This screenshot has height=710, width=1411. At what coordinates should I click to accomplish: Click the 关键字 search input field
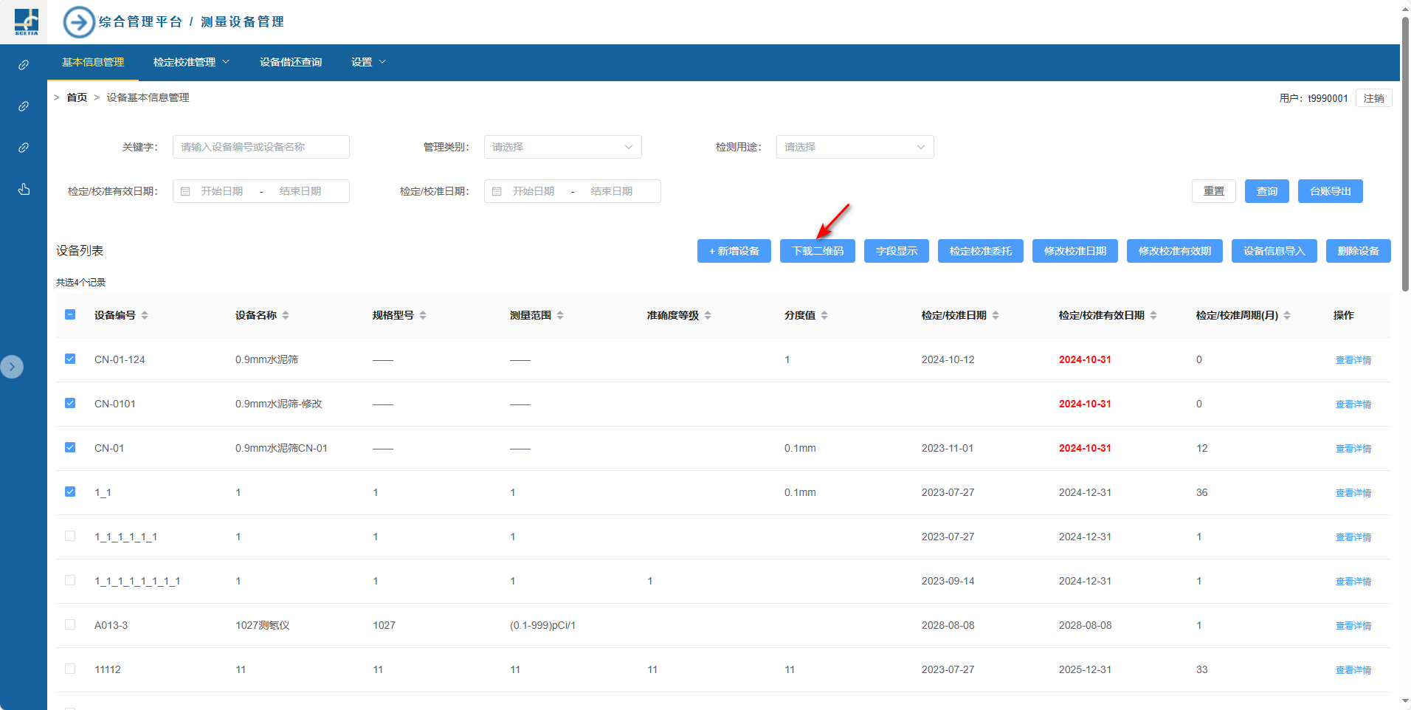click(261, 147)
